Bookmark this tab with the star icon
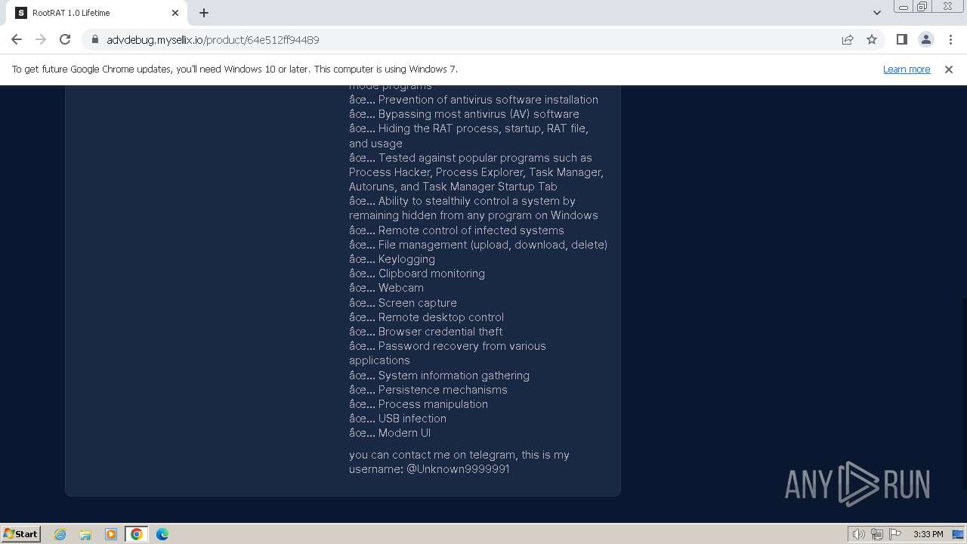This screenshot has height=544, width=967. [872, 39]
